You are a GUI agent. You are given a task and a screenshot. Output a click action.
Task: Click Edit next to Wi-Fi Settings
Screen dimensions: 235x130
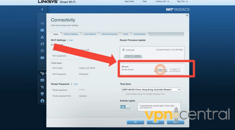(x=71, y=40)
